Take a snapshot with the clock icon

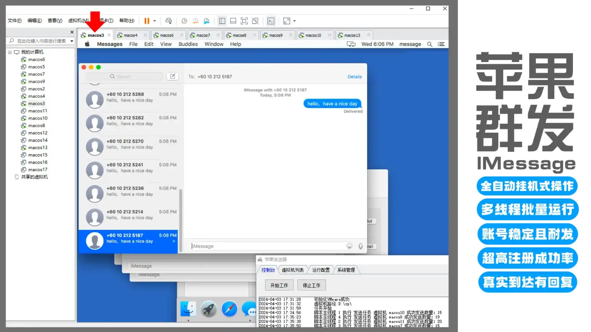click(x=184, y=21)
